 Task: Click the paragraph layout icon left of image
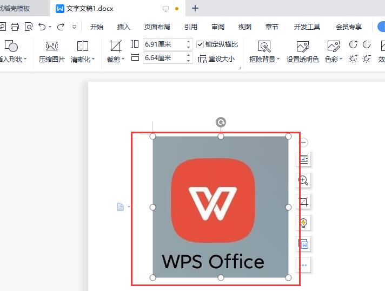pyautogui.click(x=120, y=206)
